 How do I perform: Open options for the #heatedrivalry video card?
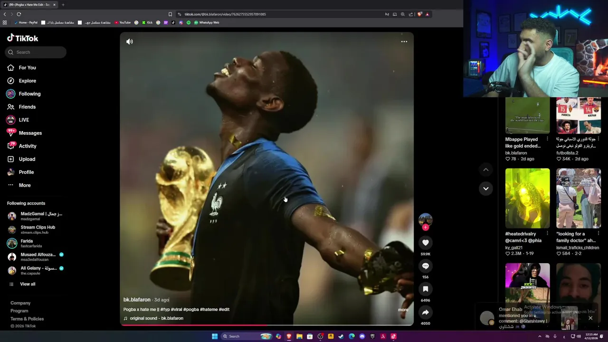tap(547, 234)
